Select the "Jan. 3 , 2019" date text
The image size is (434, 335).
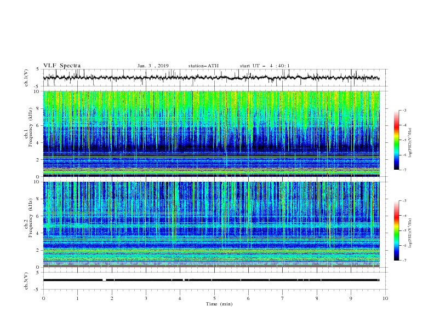pos(153,66)
